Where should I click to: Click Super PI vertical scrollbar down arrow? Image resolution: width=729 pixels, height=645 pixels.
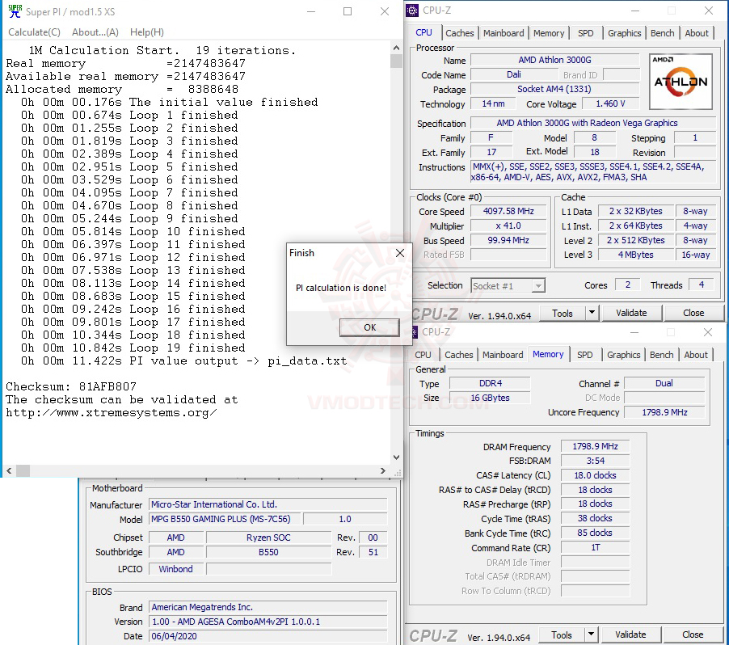pos(396,457)
